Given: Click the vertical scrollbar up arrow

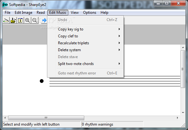Looking at the screenshot, I should pyautogui.click(x=183, y=47).
